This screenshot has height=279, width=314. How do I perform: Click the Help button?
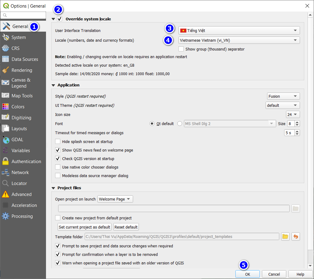(x=300, y=274)
